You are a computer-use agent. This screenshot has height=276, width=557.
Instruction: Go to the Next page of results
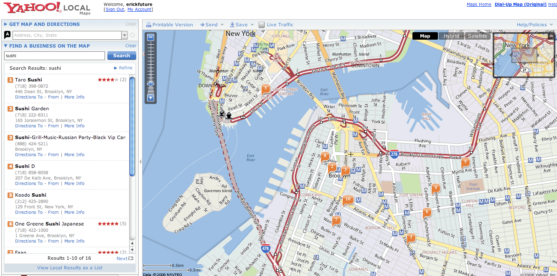tap(125, 258)
